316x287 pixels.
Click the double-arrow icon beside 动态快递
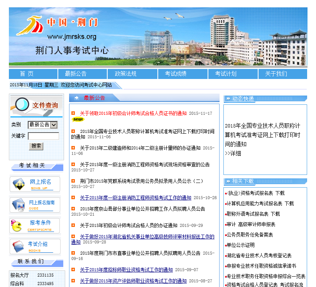(x=228, y=99)
